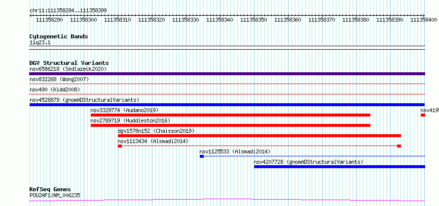This screenshot has height=206, width=439.
Task: Select the dark purple nsv6586218 variant bar
Action: [x=227, y=74]
